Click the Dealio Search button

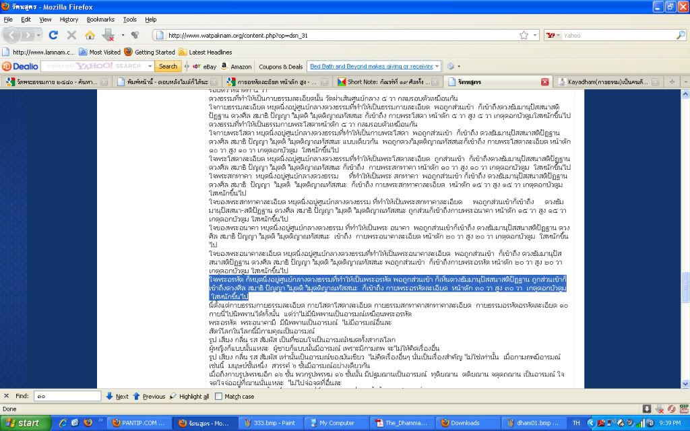coord(168,66)
